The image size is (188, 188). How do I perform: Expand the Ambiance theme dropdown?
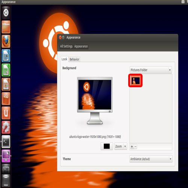coord(151,159)
